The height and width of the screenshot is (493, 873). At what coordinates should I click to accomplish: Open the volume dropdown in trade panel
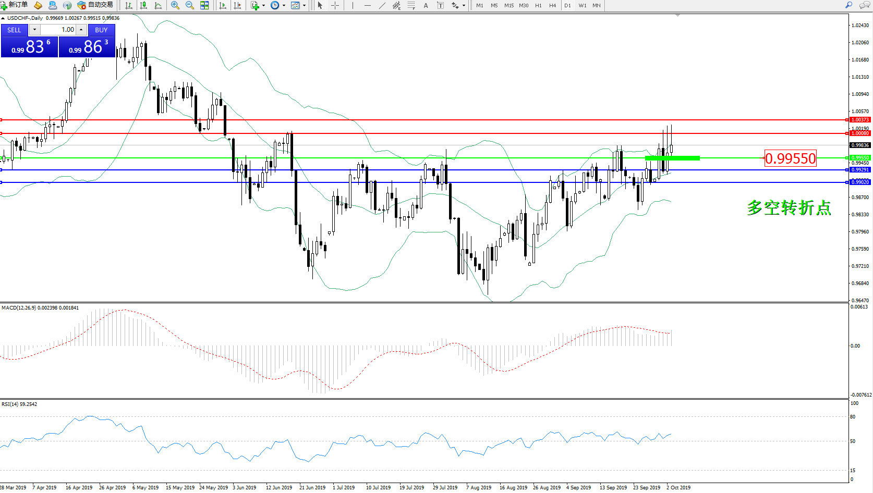click(x=34, y=30)
